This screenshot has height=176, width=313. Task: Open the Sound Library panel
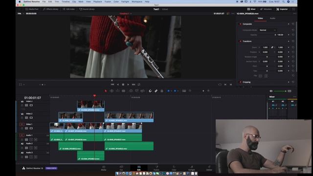(x=87, y=9)
